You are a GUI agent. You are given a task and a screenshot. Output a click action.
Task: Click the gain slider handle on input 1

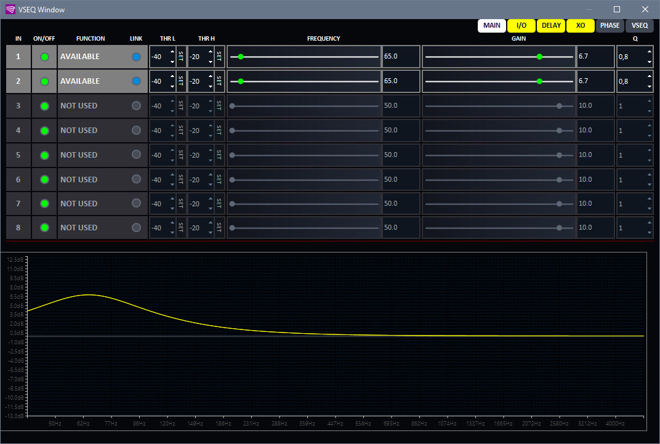coord(539,57)
